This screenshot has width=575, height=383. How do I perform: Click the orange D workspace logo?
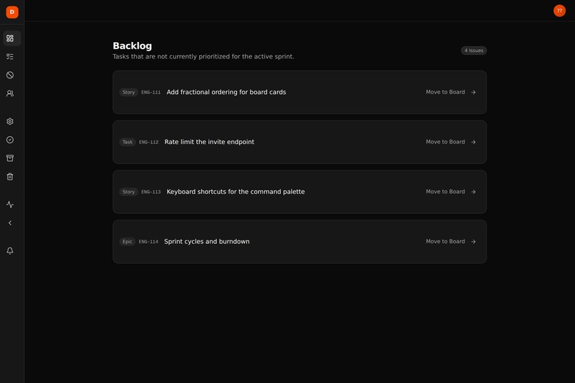(12, 12)
